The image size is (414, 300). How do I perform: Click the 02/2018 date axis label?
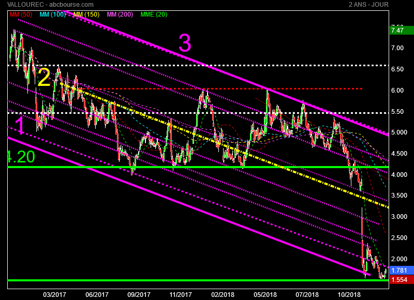click(x=223, y=294)
